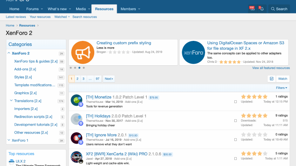The image size is (296, 166).
Task: Open the Media nav tab
Action: tap(81, 9)
